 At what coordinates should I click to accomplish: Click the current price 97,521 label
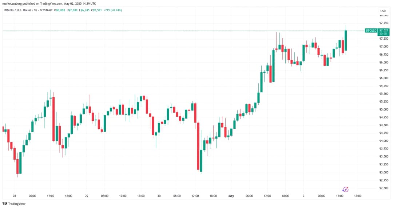pos(383,31)
